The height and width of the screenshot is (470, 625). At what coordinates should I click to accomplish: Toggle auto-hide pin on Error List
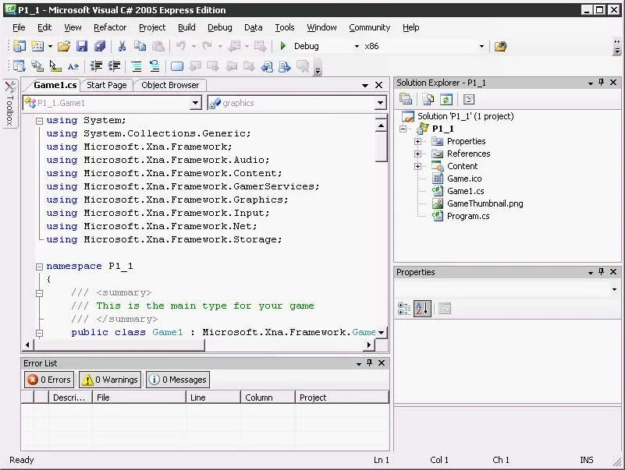pyautogui.click(x=370, y=363)
